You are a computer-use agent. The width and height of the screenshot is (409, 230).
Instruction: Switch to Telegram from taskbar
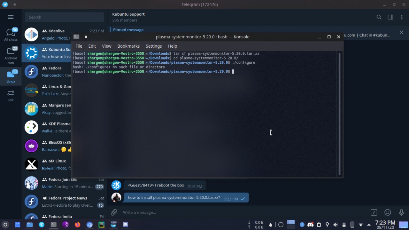click(113, 224)
